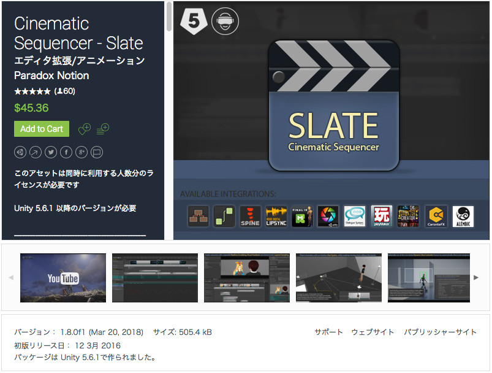Click the $45.36 price text

point(31,108)
